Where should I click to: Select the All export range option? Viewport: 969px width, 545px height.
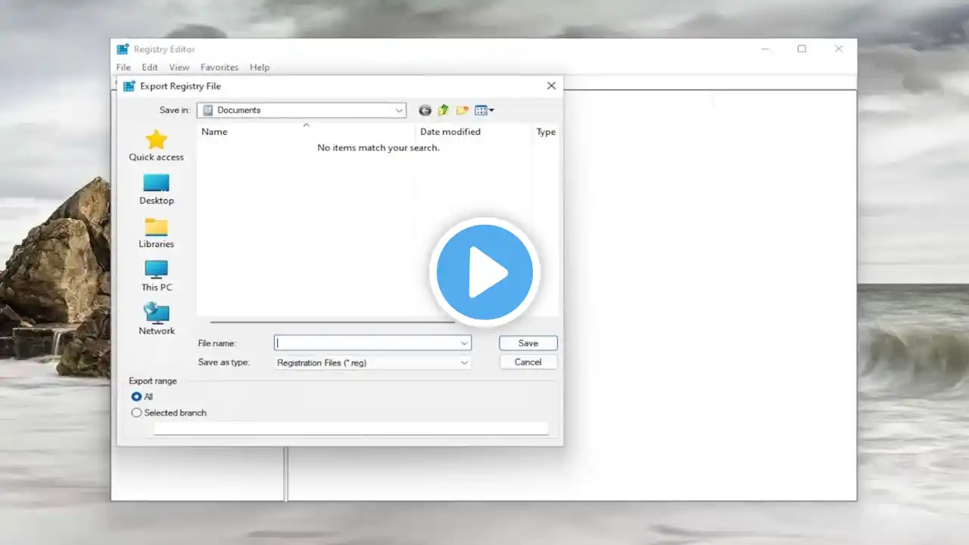click(x=136, y=397)
